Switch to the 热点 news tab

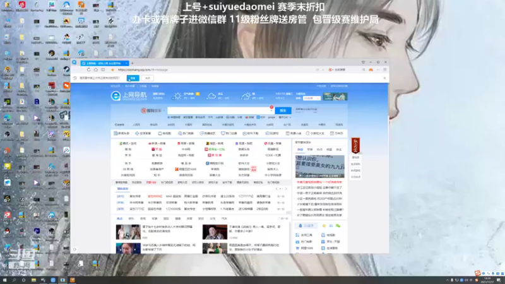click(x=119, y=218)
